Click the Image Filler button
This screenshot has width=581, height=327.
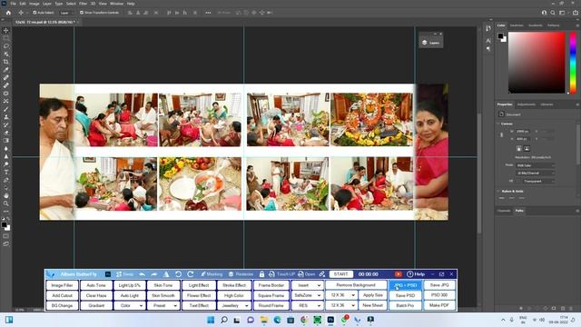tap(63, 285)
